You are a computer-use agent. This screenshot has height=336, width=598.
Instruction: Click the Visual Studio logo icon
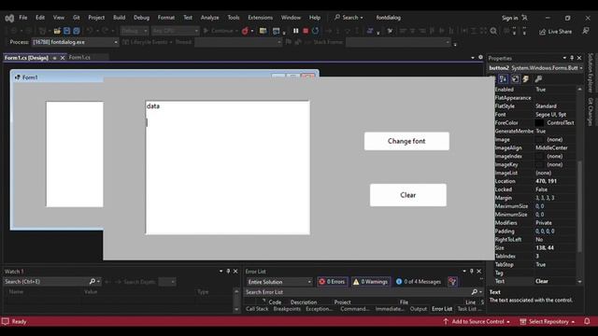[9, 18]
